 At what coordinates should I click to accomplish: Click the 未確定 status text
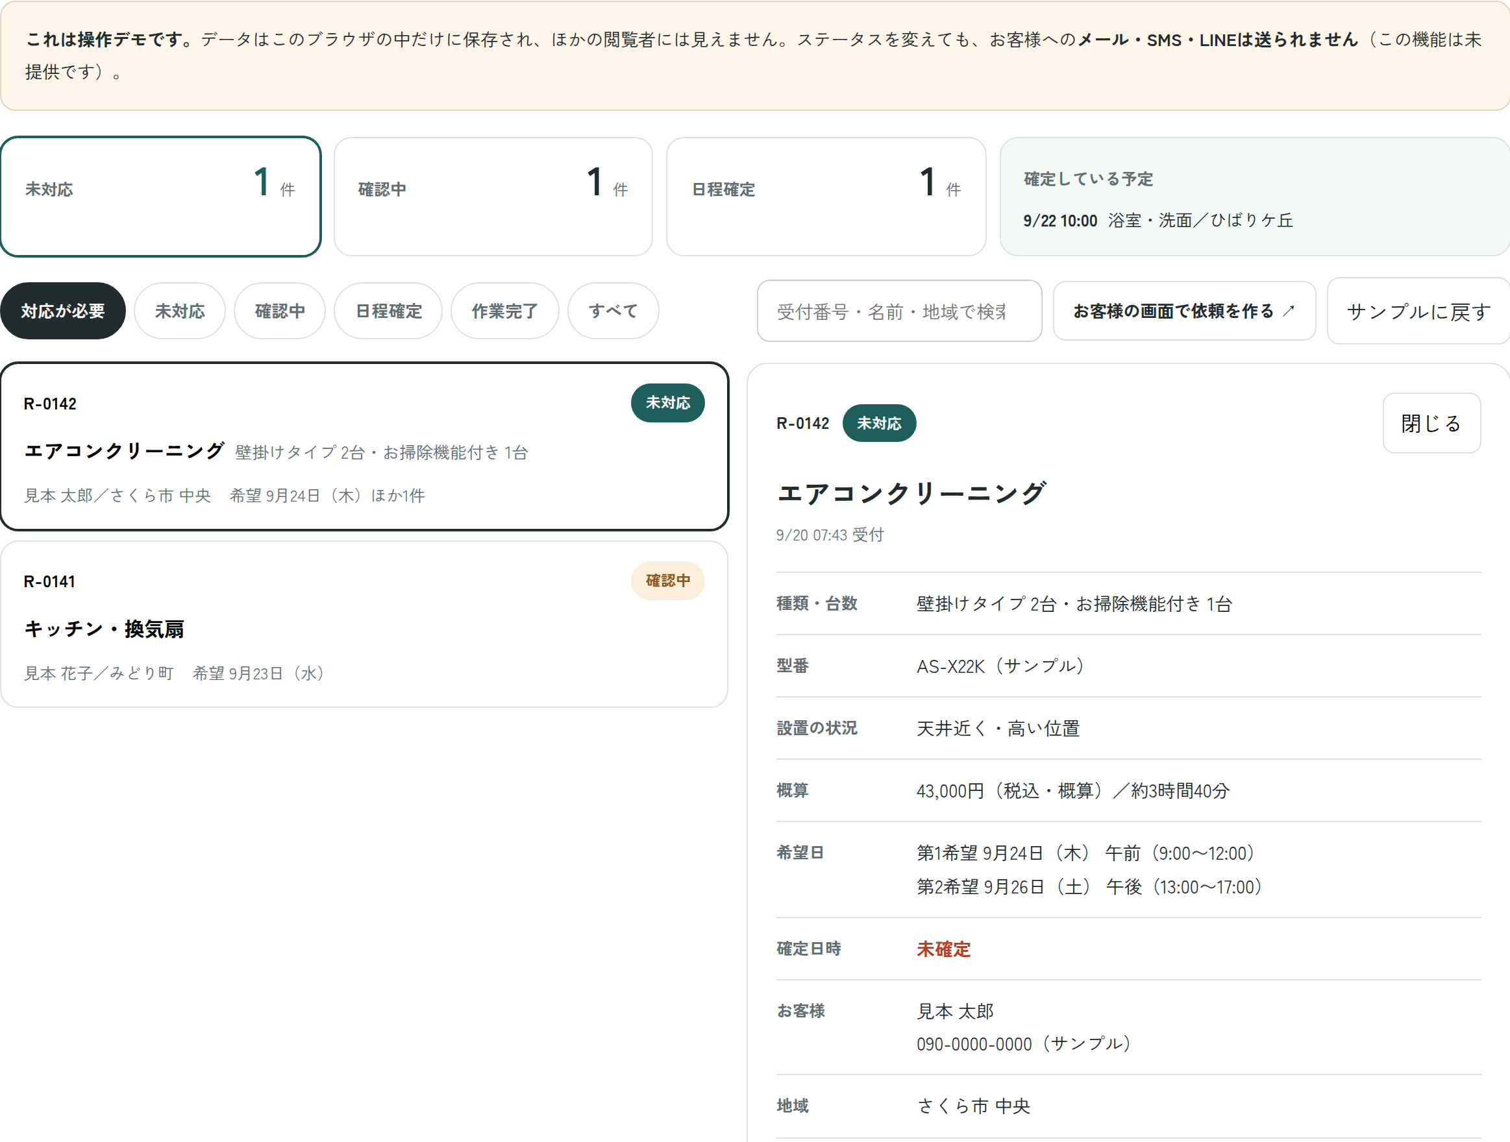[943, 949]
